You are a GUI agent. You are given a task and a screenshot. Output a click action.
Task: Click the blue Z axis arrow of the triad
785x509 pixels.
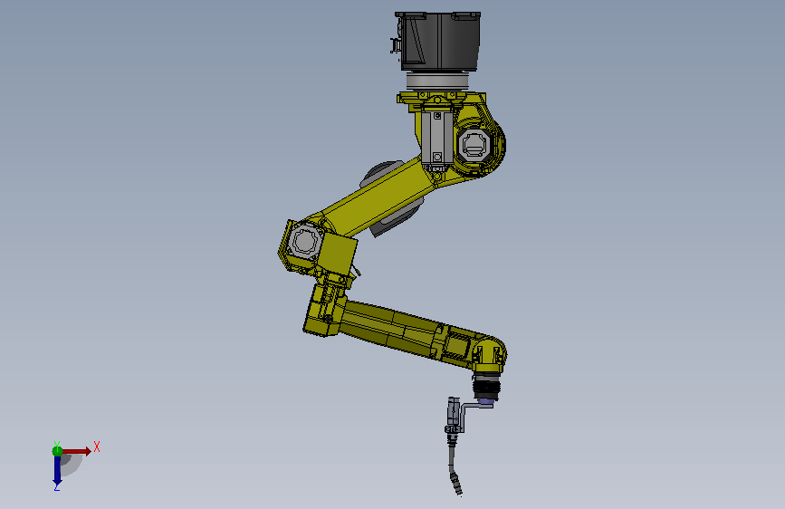pyautogui.click(x=57, y=470)
